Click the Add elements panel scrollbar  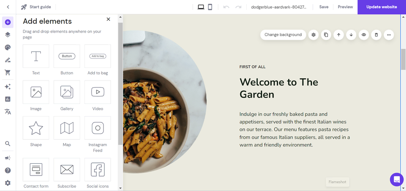coord(120,83)
